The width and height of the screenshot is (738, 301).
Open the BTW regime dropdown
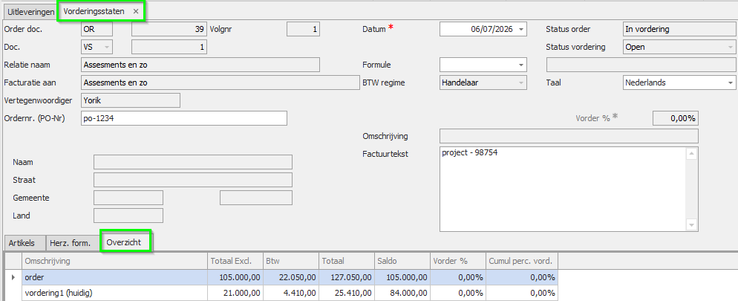pos(521,82)
